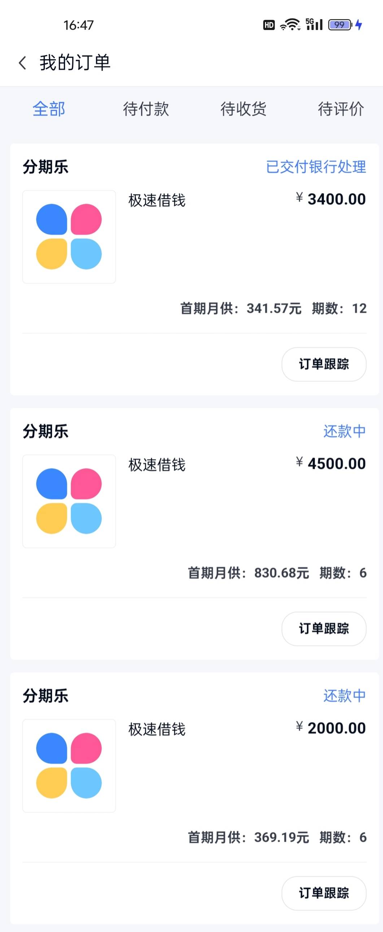Tap the Wi-Fi icon in status bar
Viewport: 383px width, 932px height.
(x=290, y=25)
